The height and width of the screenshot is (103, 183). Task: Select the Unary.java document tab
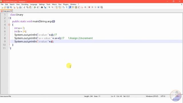[6, 11]
